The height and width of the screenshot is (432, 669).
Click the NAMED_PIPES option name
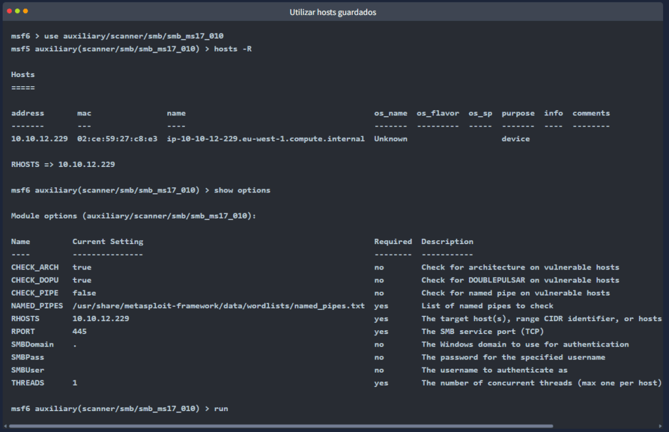click(37, 306)
